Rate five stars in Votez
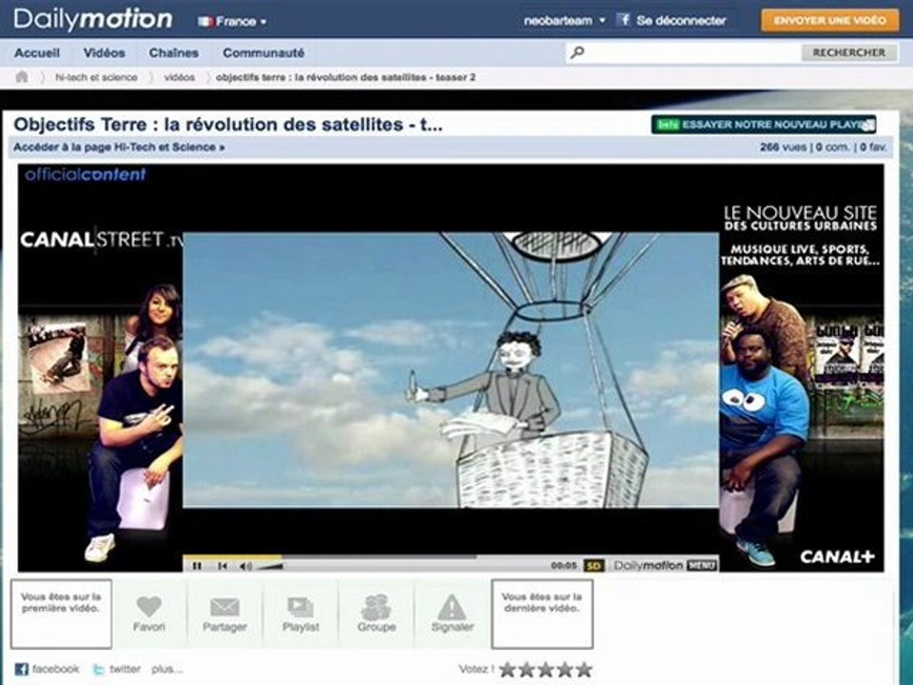The width and height of the screenshot is (913, 685). coord(583,669)
